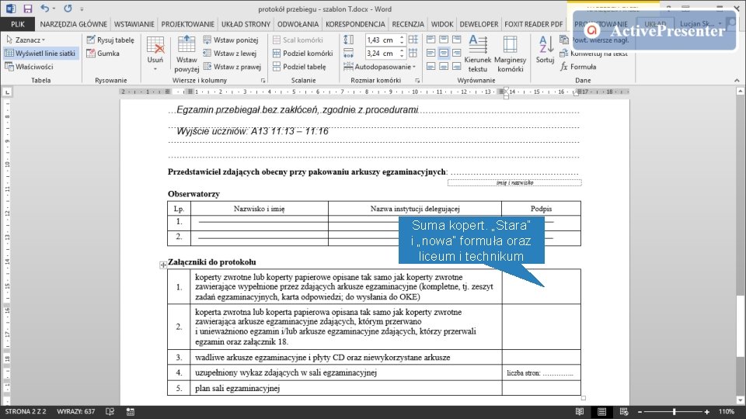Viewport: 746px width, 419px height.
Task: Click the proofing errors book icon
Action: (x=110, y=411)
